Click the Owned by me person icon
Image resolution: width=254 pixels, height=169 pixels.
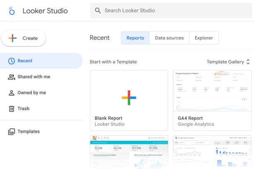(12, 93)
